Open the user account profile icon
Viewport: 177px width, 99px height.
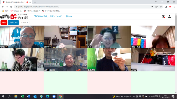(170, 16)
